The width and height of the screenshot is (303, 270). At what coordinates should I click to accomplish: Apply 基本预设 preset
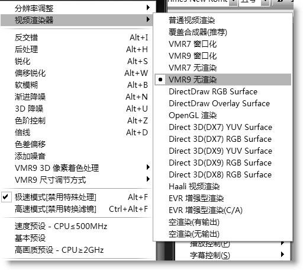[x=77, y=238]
